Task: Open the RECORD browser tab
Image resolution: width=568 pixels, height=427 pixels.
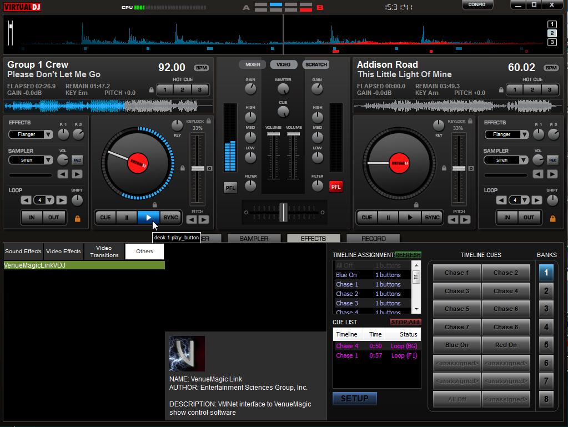Action: 374,238
